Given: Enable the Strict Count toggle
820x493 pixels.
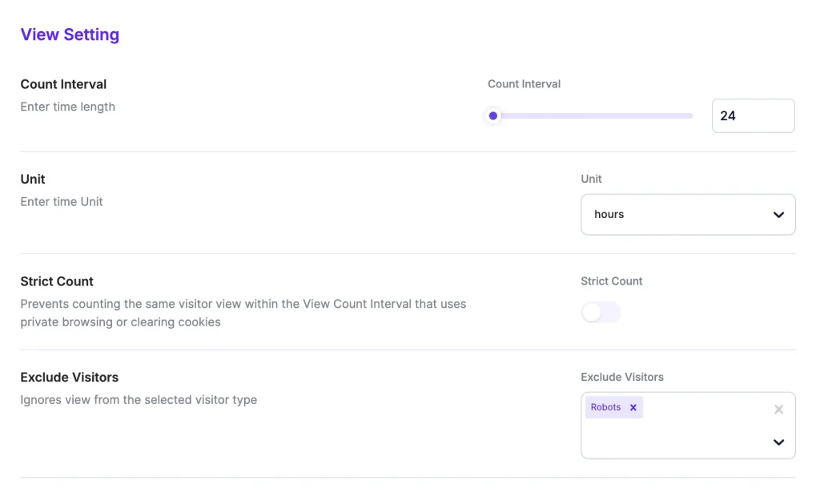Looking at the screenshot, I should (601, 313).
